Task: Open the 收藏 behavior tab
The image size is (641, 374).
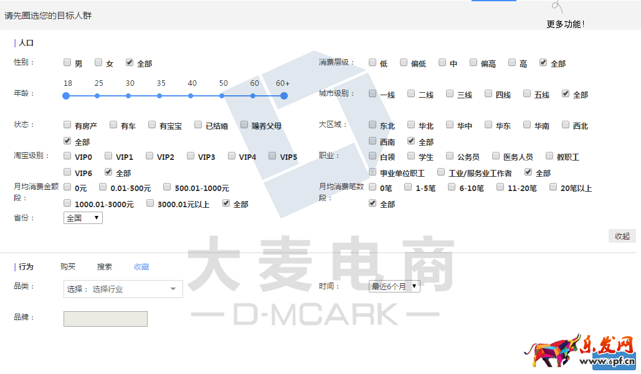Action: 141,266
